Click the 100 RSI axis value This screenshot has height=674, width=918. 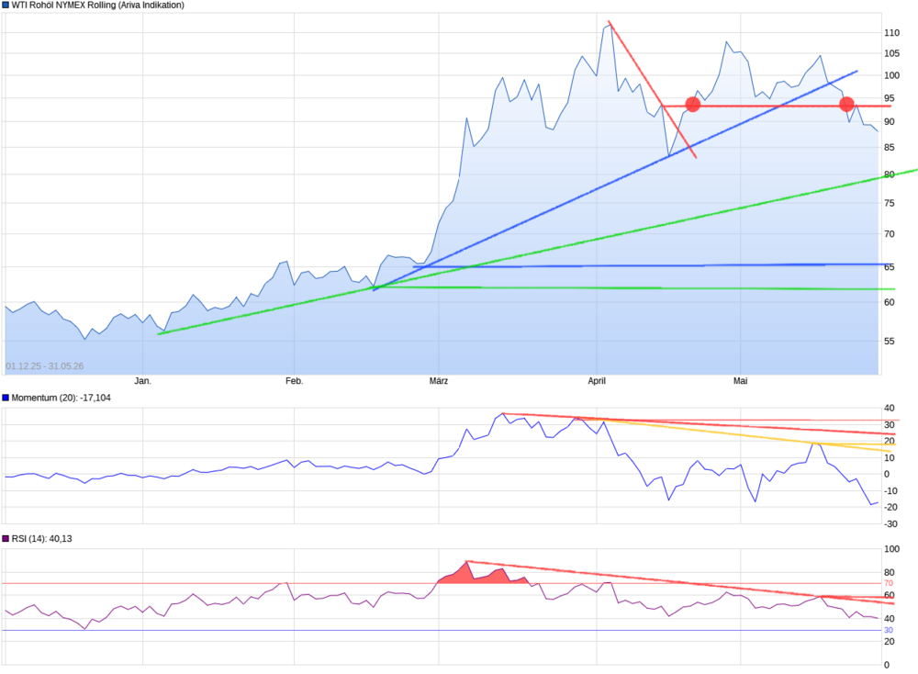pyautogui.click(x=891, y=549)
